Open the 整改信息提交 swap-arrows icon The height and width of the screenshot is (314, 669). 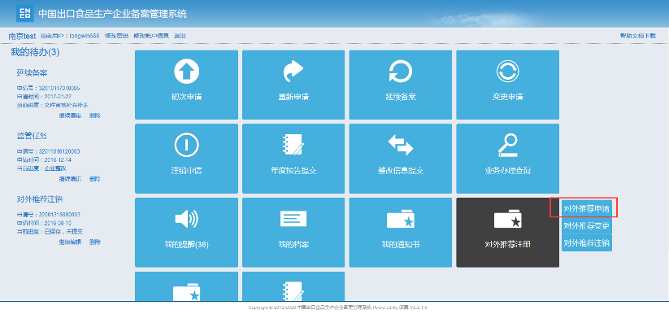coord(401,146)
